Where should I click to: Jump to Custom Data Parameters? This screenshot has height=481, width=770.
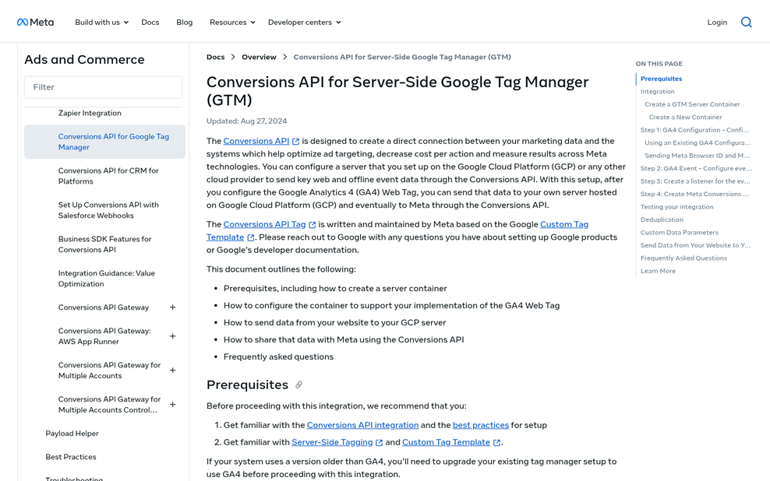click(679, 233)
